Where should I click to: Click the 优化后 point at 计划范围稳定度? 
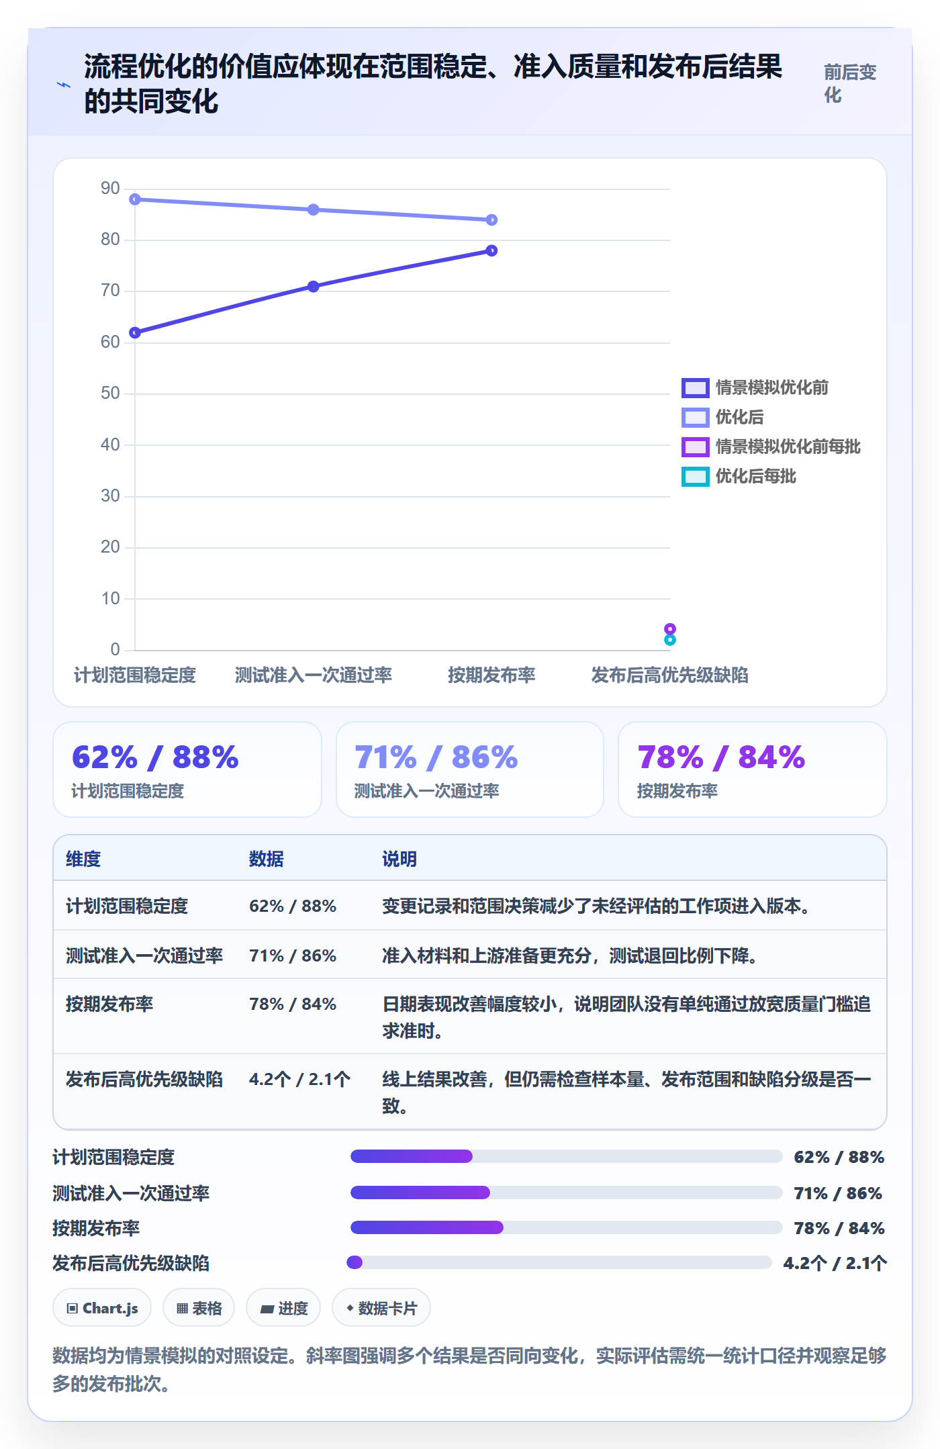coord(135,199)
